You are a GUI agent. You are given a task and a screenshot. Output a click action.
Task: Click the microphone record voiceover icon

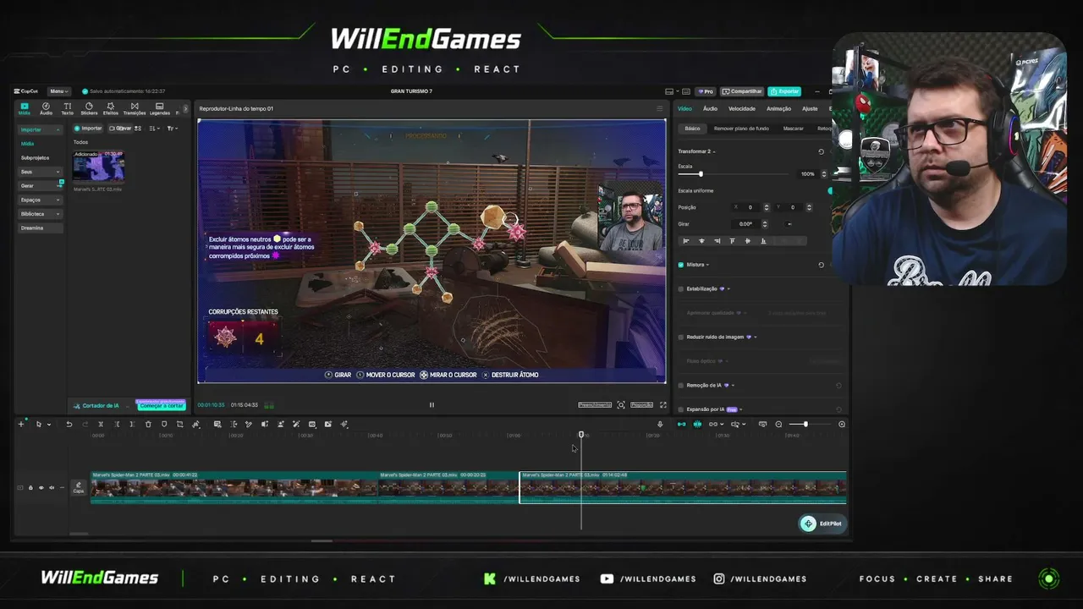pos(660,424)
